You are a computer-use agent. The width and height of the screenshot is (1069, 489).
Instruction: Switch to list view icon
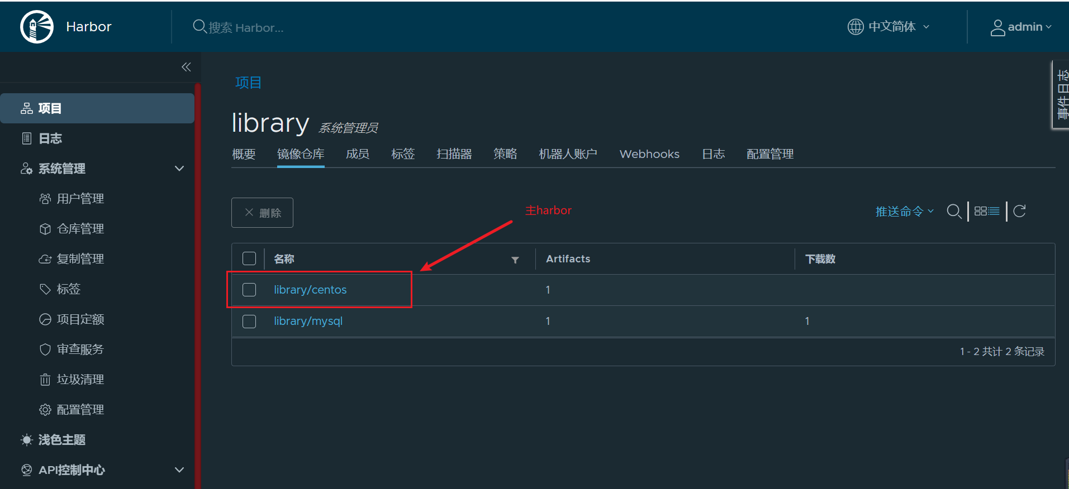pyautogui.click(x=994, y=211)
